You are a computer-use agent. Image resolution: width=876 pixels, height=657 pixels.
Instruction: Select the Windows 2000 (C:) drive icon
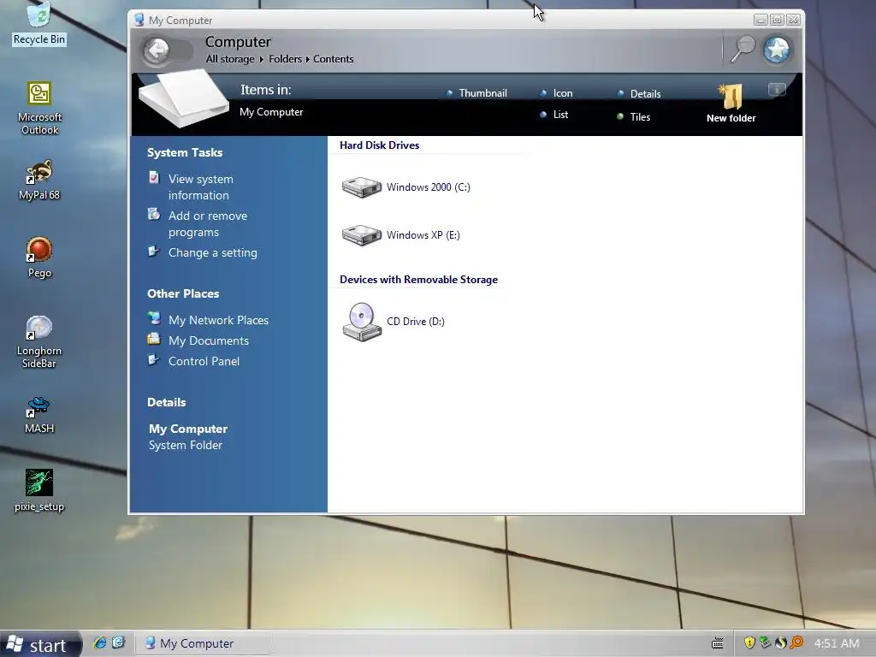pos(362,187)
